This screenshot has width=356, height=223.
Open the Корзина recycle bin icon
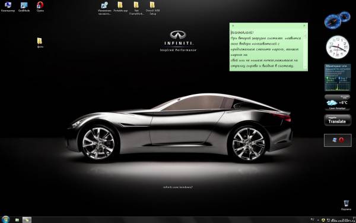346,205
